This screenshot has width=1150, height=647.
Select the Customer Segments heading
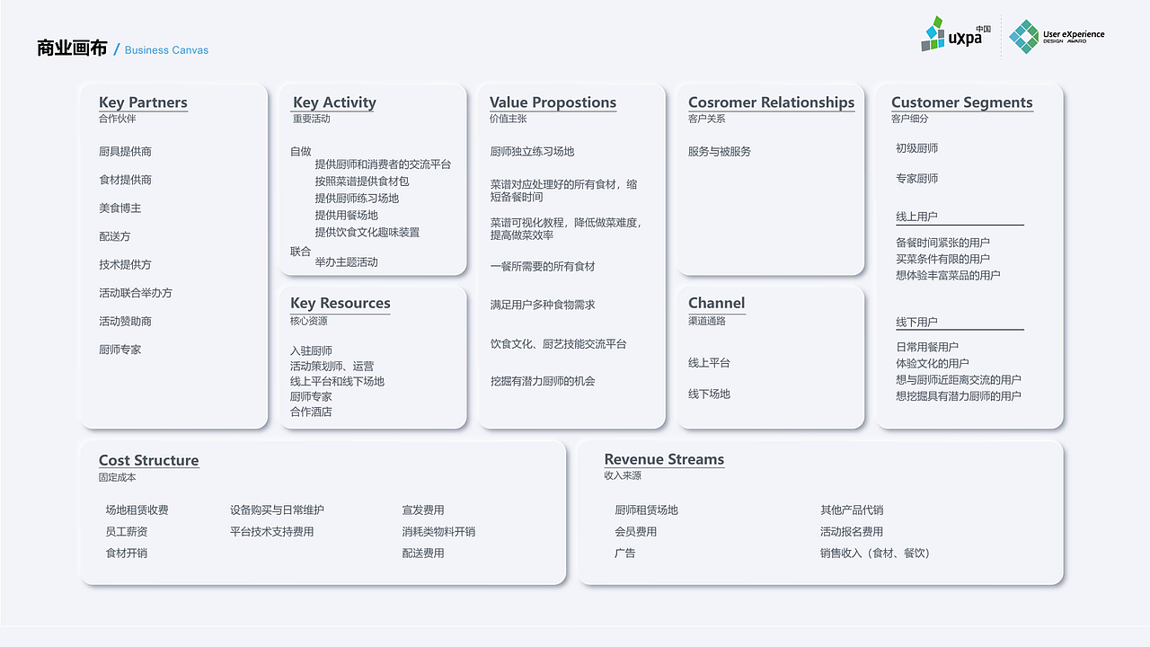(x=961, y=102)
